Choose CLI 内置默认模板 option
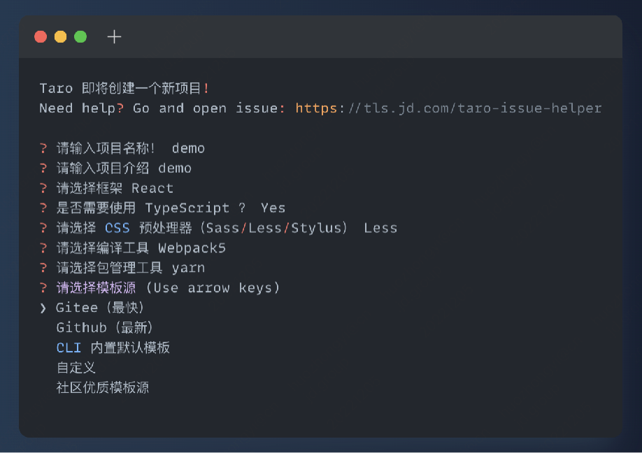 coord(113,347)
